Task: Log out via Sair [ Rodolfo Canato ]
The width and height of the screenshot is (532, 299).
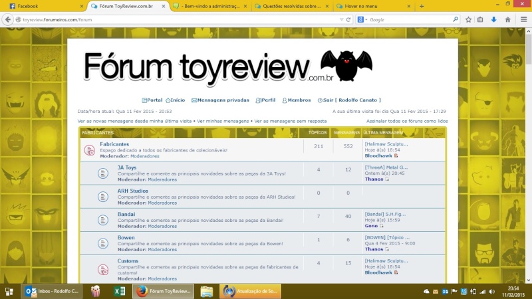Action: pyautogui.click(x=349, y=100)
